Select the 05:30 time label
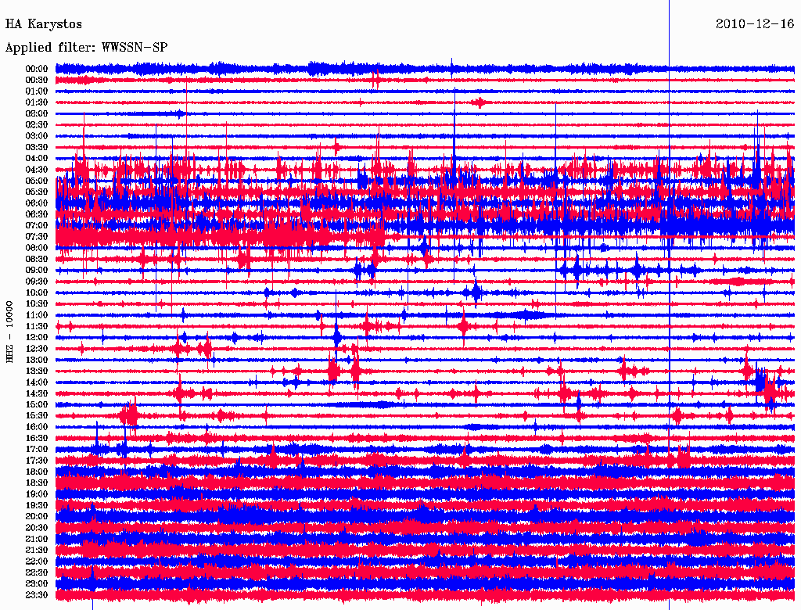The width and height of the screenshot is (801, 610). (x=36, y=192)
